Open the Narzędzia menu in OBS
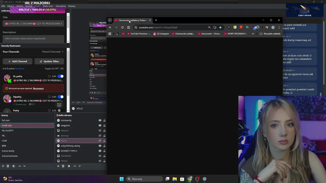326x183 pixels. click(x=61, y=6)
